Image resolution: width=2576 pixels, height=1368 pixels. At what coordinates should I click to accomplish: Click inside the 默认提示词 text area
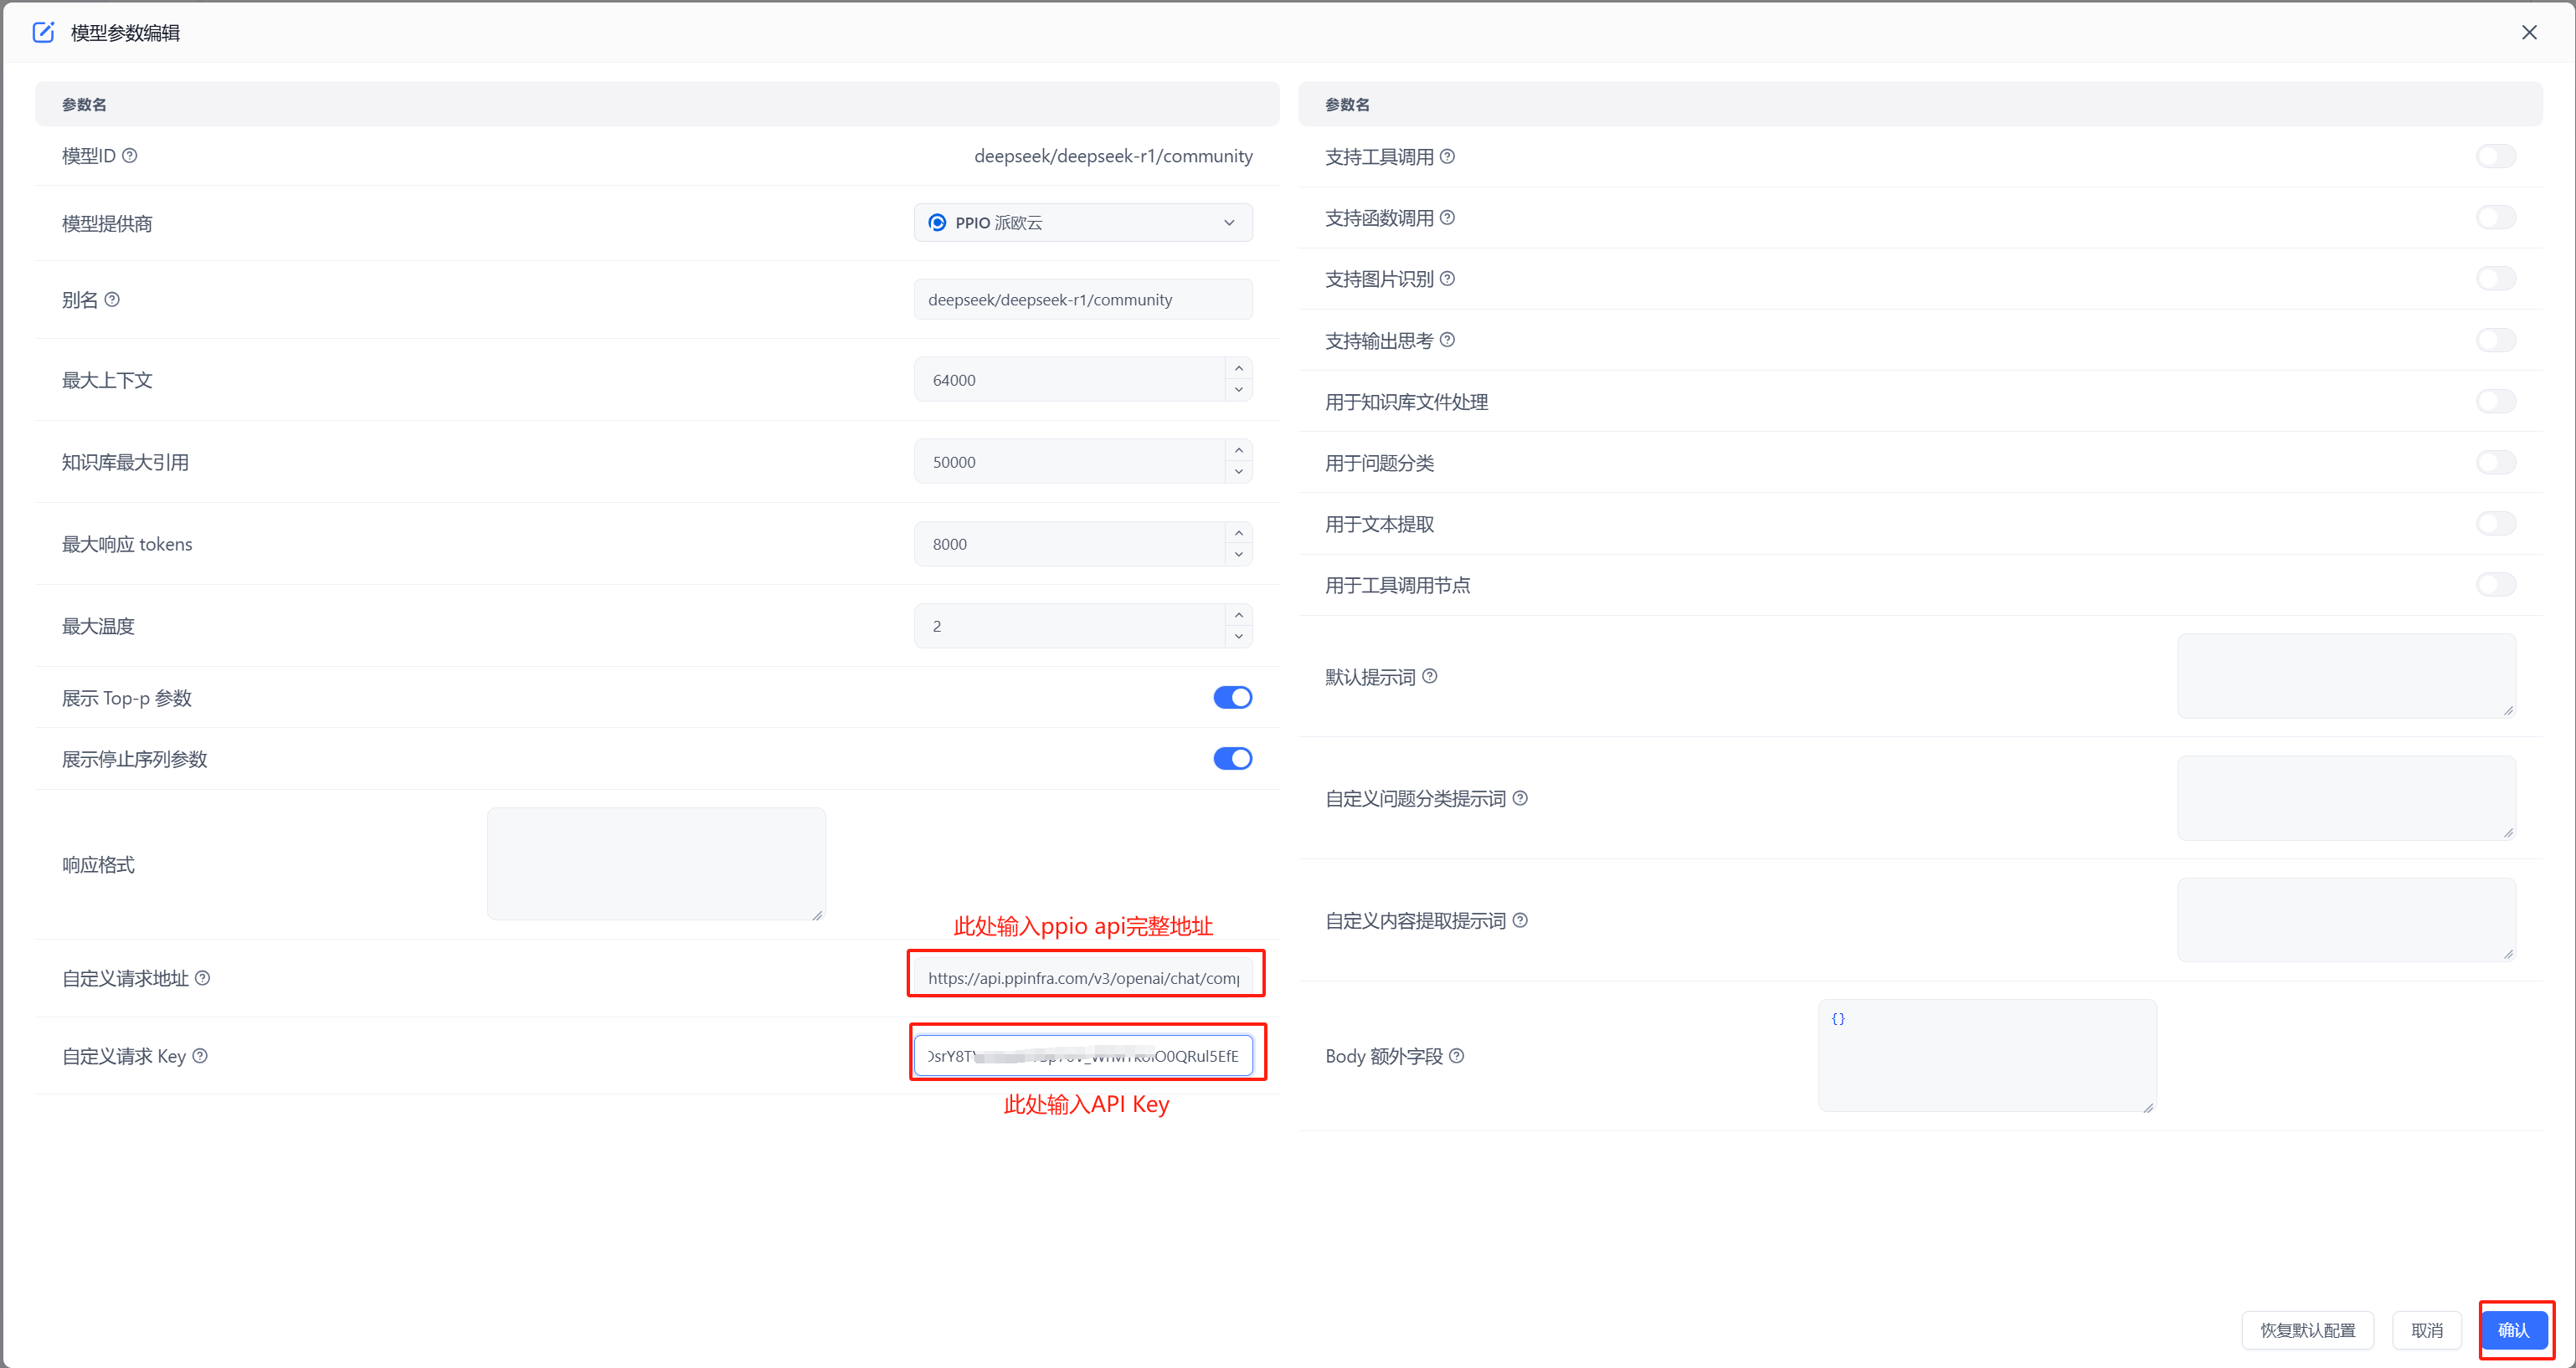[2345, 675]
